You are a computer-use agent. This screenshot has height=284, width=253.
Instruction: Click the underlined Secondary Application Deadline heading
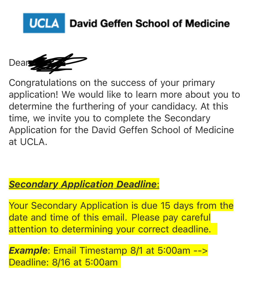83,184
